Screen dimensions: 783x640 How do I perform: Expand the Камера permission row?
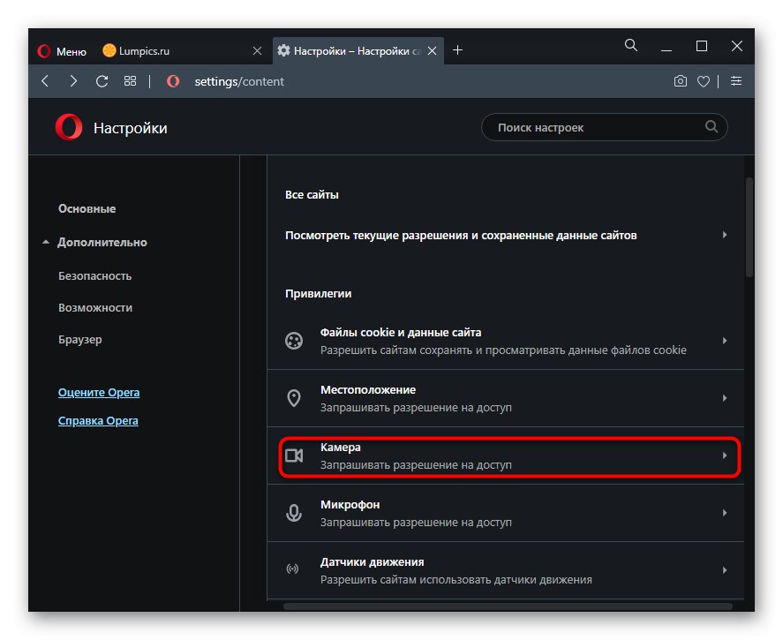tap(509, 456)
